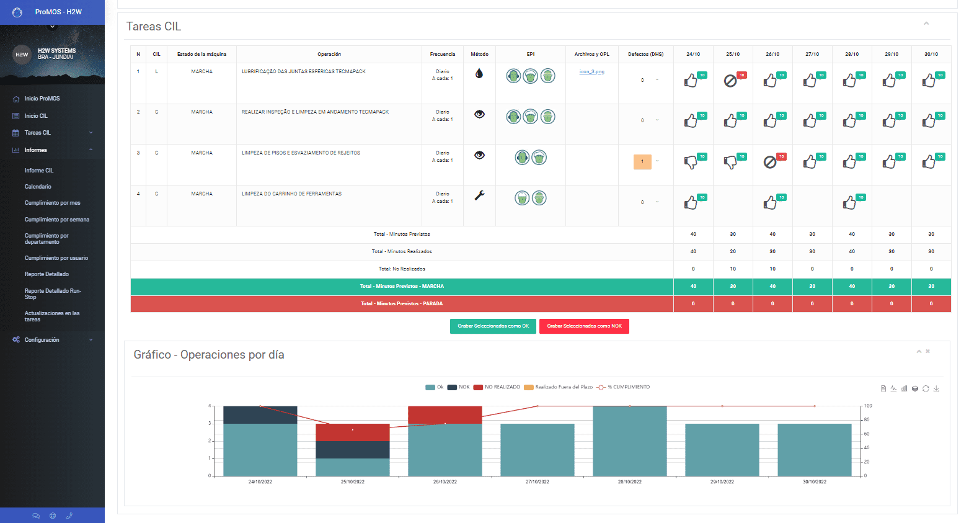Screen dimensions: 969x523
Task: Toggle NOK series in chart legend
Action: [x=459, y=387]
